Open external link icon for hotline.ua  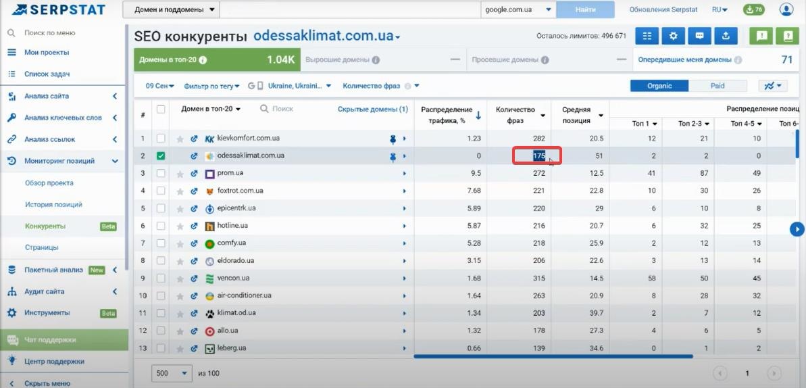click(x=194, y=226)
